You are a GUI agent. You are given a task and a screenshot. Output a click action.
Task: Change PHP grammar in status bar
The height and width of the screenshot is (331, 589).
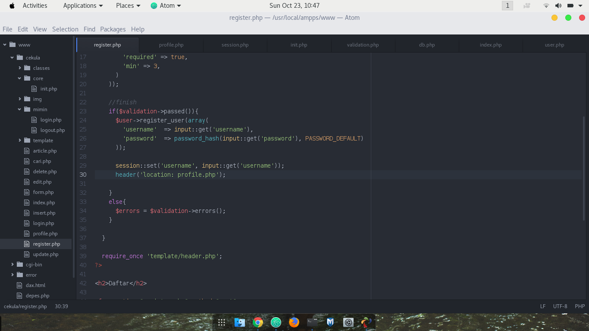(x=580, y=306)
